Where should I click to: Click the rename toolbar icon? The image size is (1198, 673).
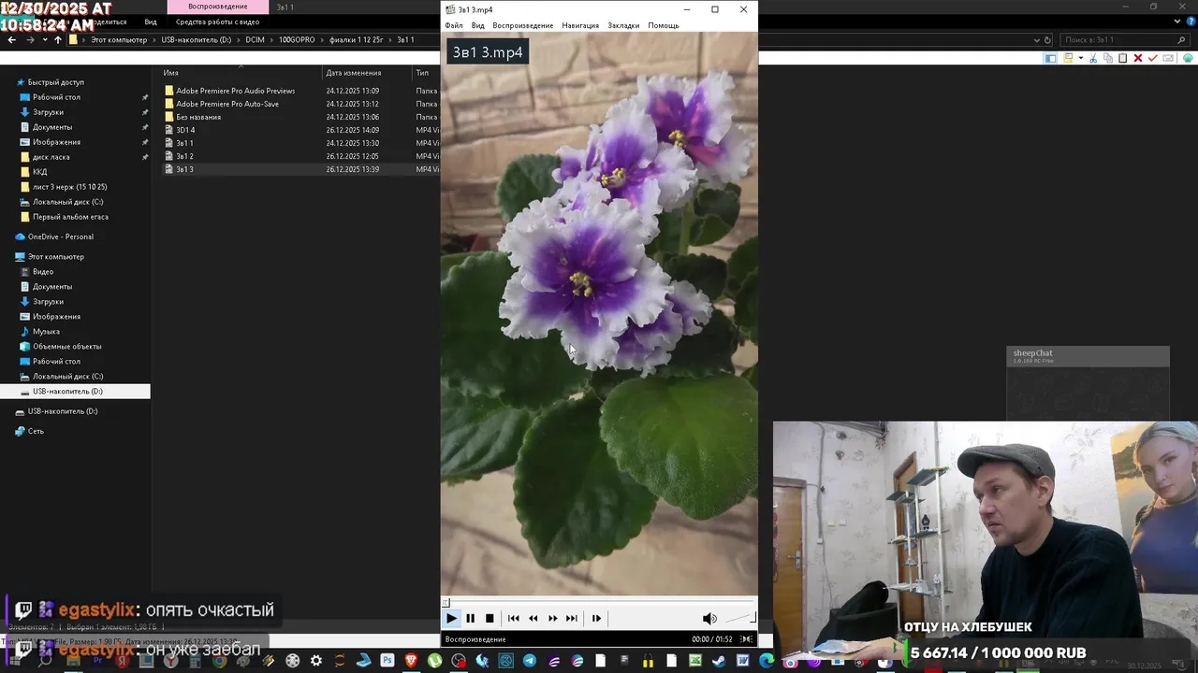(x=1167, y=58)
